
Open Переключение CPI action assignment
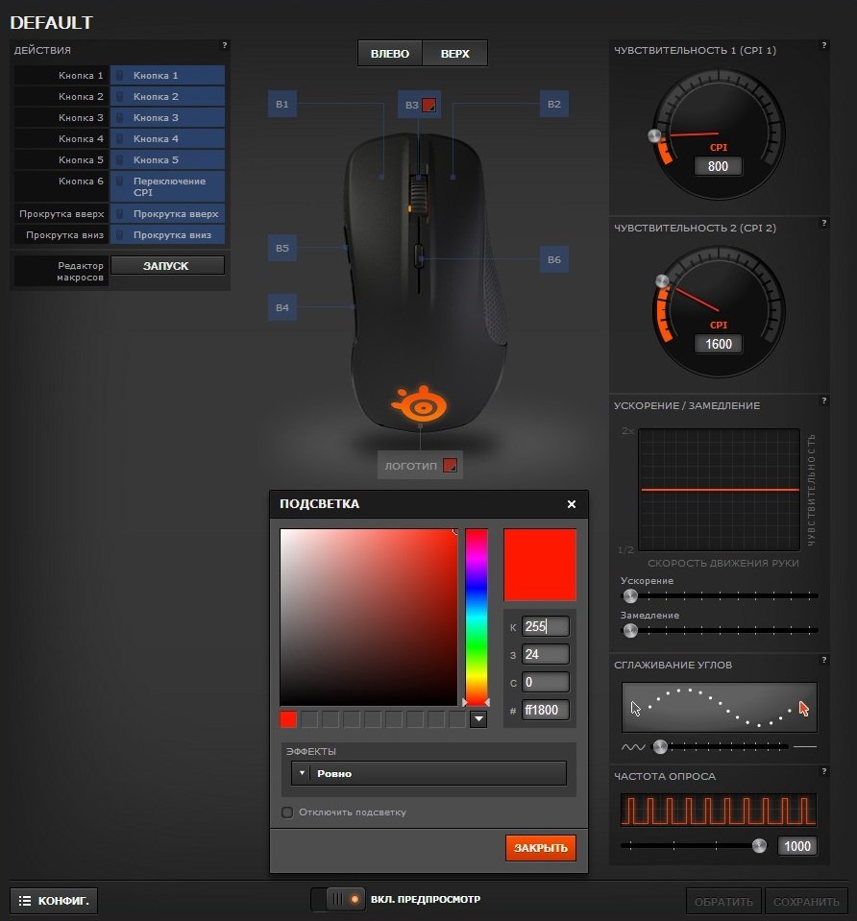click(x=167, y=186)
